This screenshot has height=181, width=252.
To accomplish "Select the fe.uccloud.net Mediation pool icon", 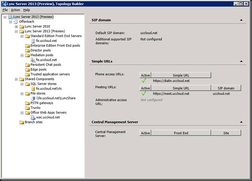I will [x=33, y=60].
